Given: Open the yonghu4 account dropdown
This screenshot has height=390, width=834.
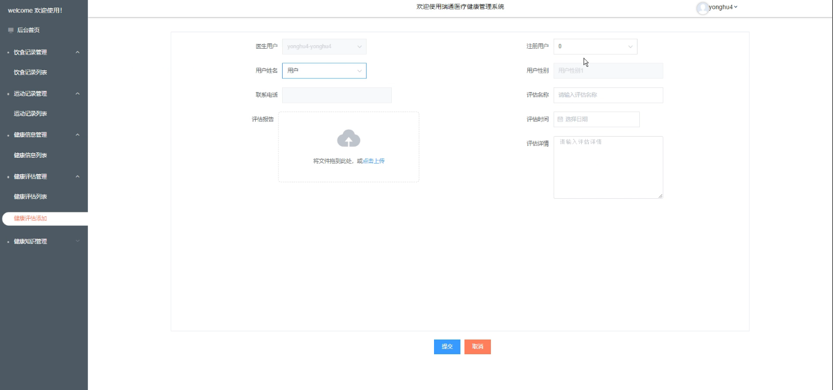Looking at the screenshot, I should pyautogui.click(x=723, y=7).
